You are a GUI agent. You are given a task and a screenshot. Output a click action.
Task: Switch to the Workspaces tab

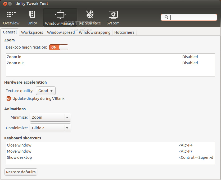point(32,32)
